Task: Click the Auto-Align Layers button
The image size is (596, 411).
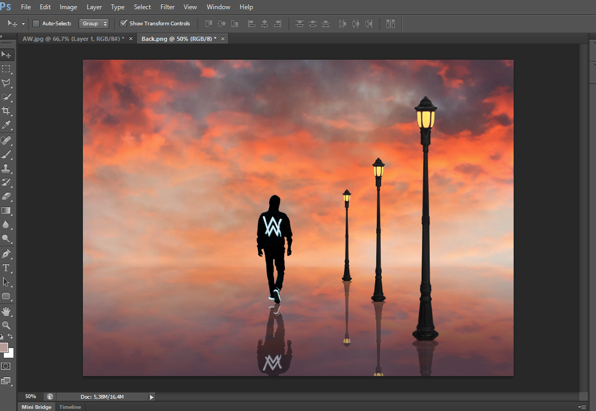Action: coord(390,24)
